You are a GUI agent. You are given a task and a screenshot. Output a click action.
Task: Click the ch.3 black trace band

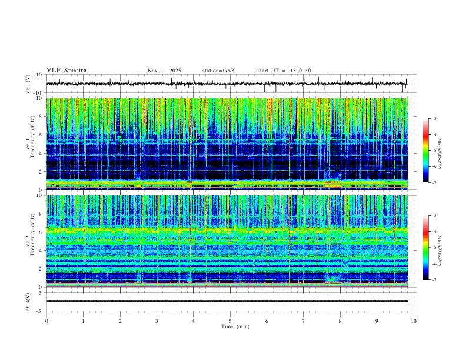[x=227, y=301]
